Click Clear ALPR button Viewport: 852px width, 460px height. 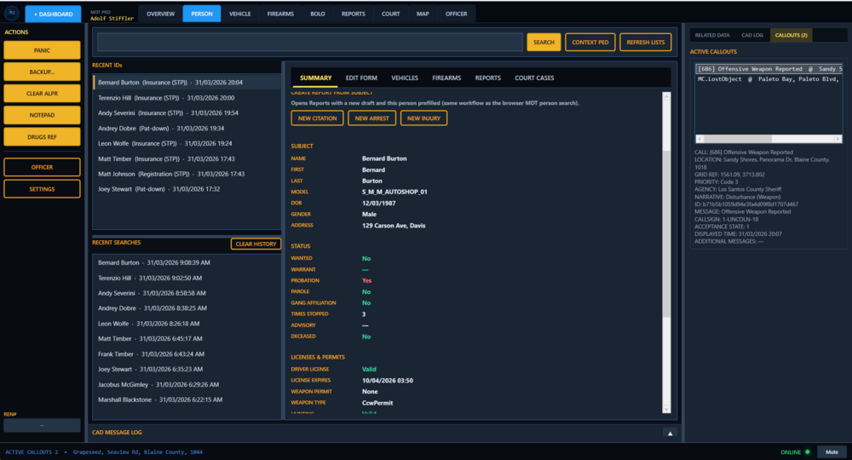click(x=42, y=94)
